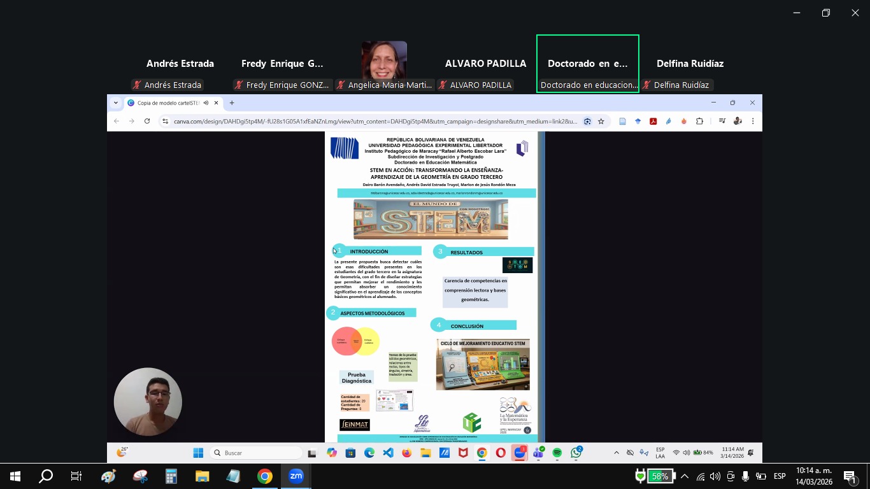This screenshot has height=489, width=870.
Task: Open the Paint palette icon in taskbar
Action: 108,476
